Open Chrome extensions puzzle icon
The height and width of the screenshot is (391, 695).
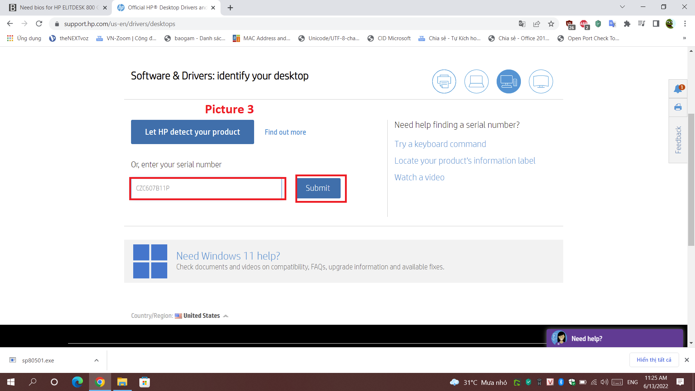627,24
